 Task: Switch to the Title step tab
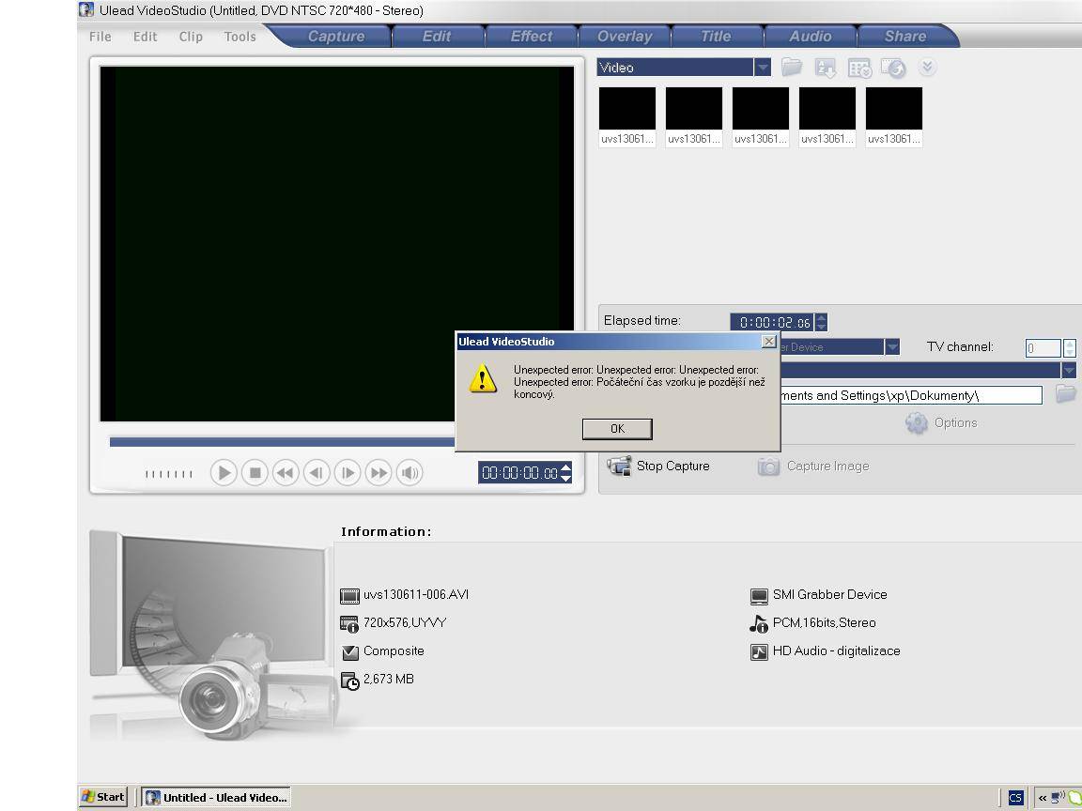[x=716, y=37]
